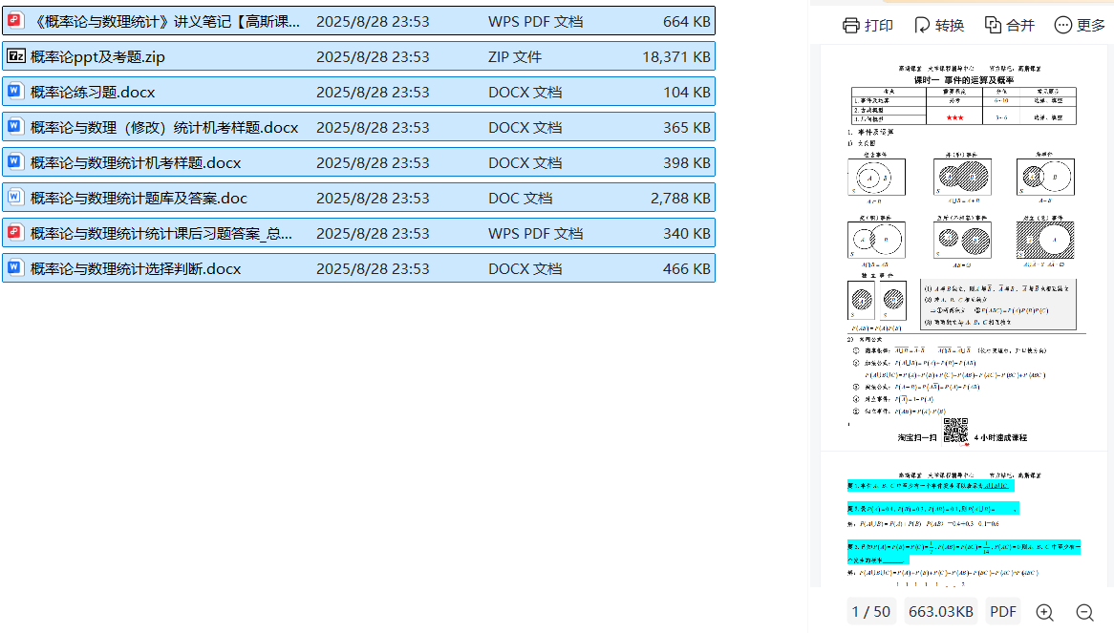The width and height of the screenshot is (1114, 633).
Task: Open the 更多 more options menu
Action: click(x=1080, y=26)
